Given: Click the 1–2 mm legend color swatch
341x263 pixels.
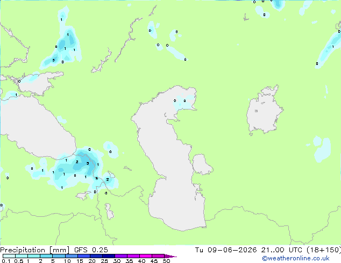Looking at the screenshot, I should tap(34, 256).
